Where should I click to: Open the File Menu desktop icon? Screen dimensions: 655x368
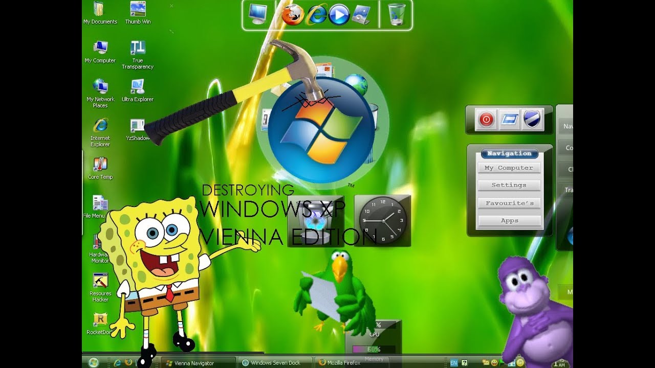pos(97,206)
